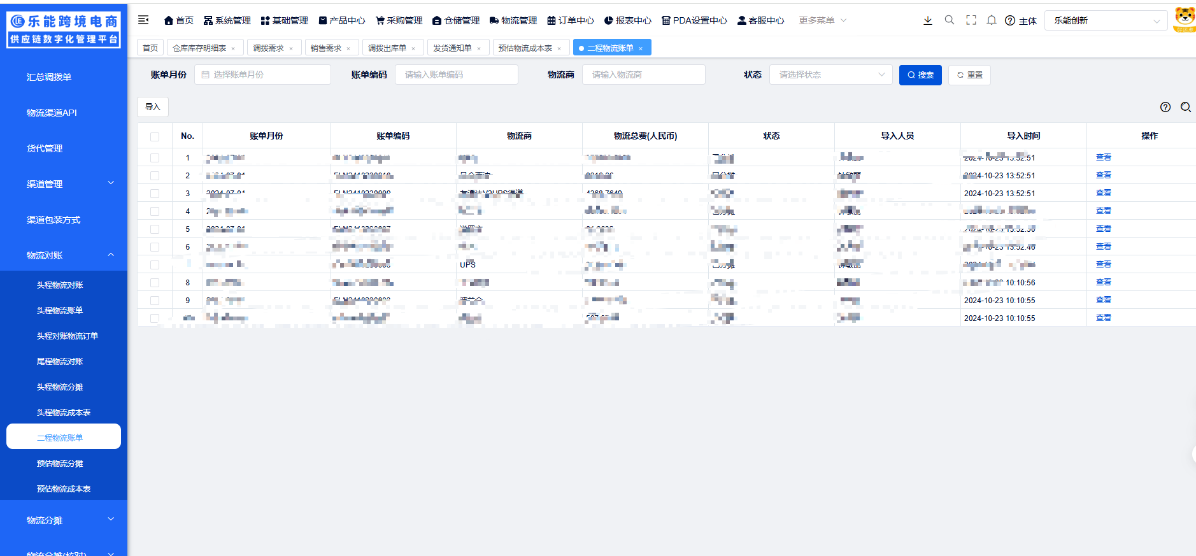Image resolution: width=1196 pixels, height=556 pixels.
Task: Click the download icon in top bar
Action: [927, 20]
